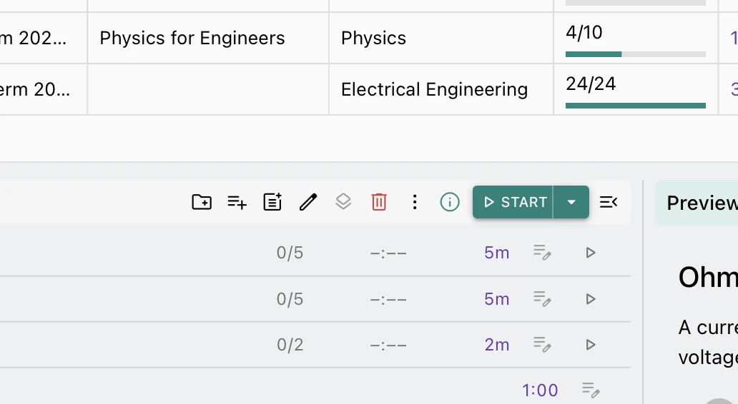Click the 1:00 time value
The height and width of the screenshot is (404, 738).
pyautogui.click(x=540, y=390)
